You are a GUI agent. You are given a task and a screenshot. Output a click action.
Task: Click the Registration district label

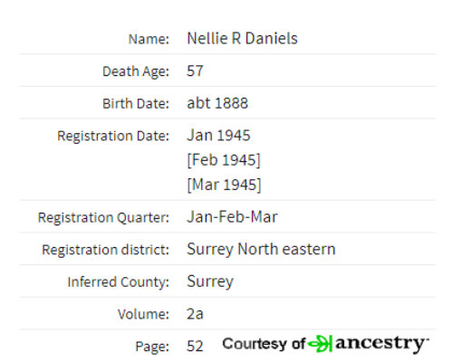(105, 250)
